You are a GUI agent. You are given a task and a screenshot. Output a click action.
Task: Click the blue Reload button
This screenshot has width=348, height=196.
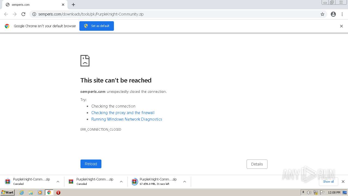tap(91, 164)
